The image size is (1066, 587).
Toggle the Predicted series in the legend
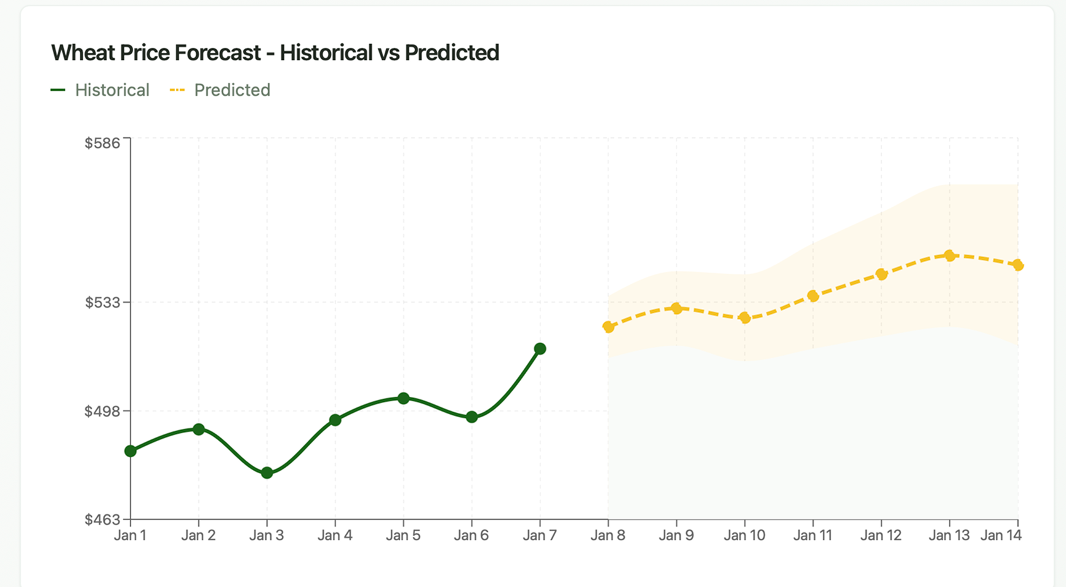click(220, 90)
